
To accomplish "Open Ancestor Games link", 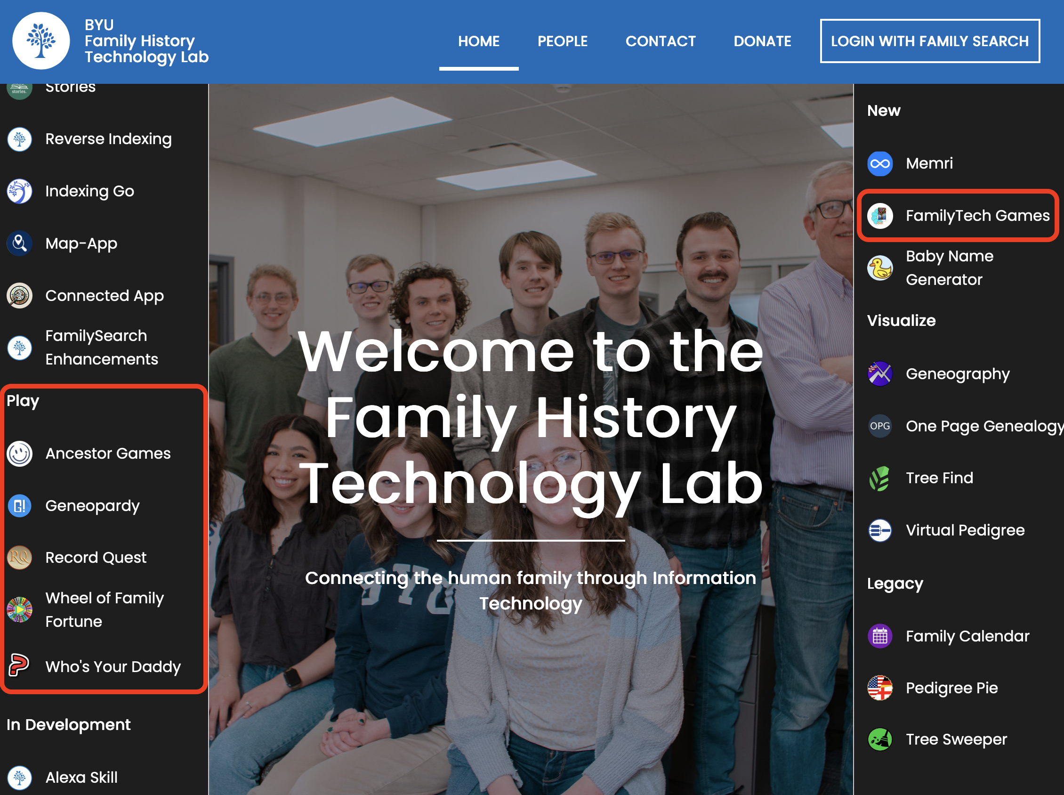I will point(108,454).
